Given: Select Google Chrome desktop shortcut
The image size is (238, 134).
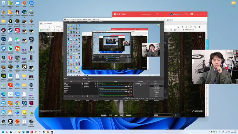Looking at the screenshot, I should pyautogui.click(x=17, y=105).
